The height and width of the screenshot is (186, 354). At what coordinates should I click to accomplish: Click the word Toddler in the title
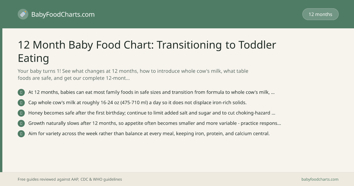click(257, 45)
